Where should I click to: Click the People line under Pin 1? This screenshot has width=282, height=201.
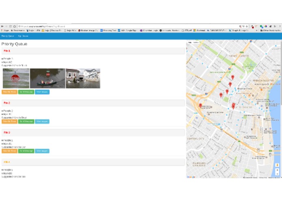(7, 59)
